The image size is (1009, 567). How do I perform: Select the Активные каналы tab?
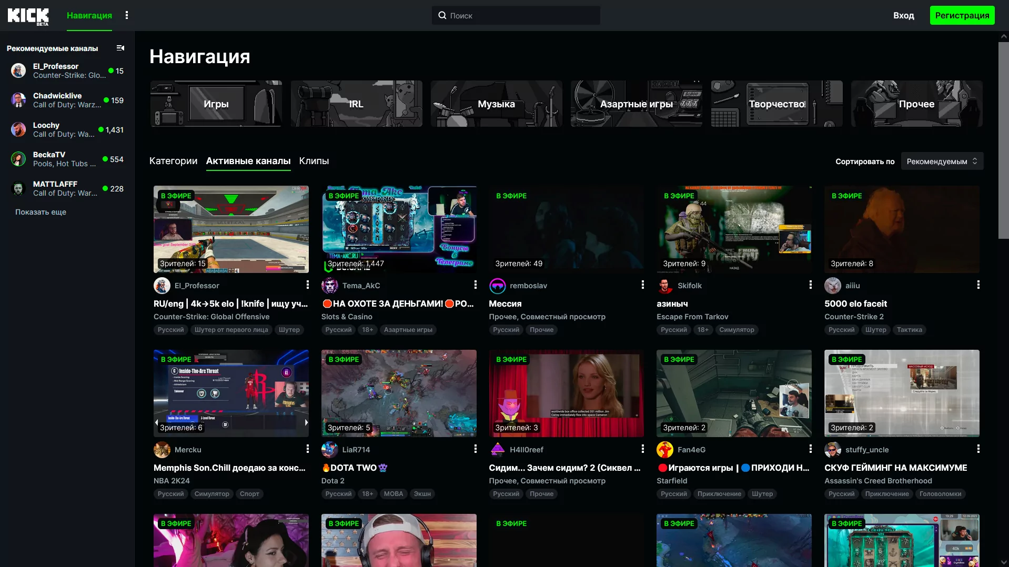click(x=248, y=161)
